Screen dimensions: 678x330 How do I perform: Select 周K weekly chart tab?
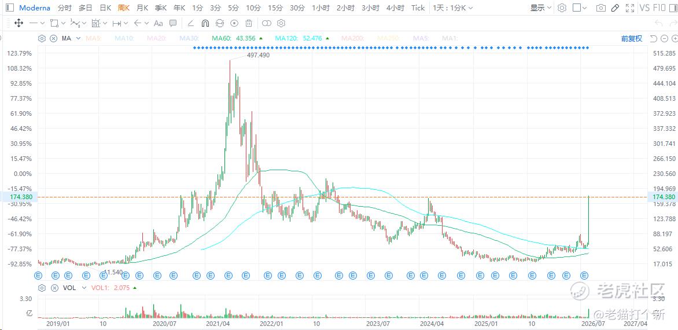124,8
